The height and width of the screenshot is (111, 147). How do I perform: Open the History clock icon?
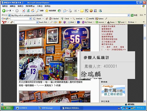pos(59,11)
